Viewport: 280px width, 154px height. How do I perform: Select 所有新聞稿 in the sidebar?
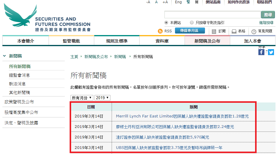(20, 67)
